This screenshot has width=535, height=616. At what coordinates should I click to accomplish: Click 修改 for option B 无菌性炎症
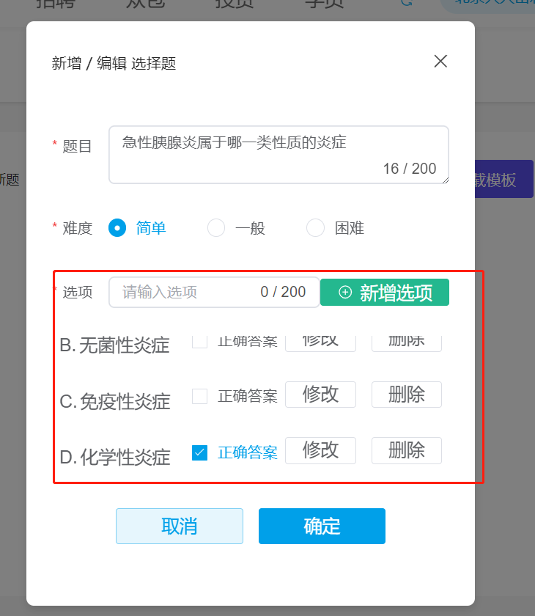tap(320, 344)
